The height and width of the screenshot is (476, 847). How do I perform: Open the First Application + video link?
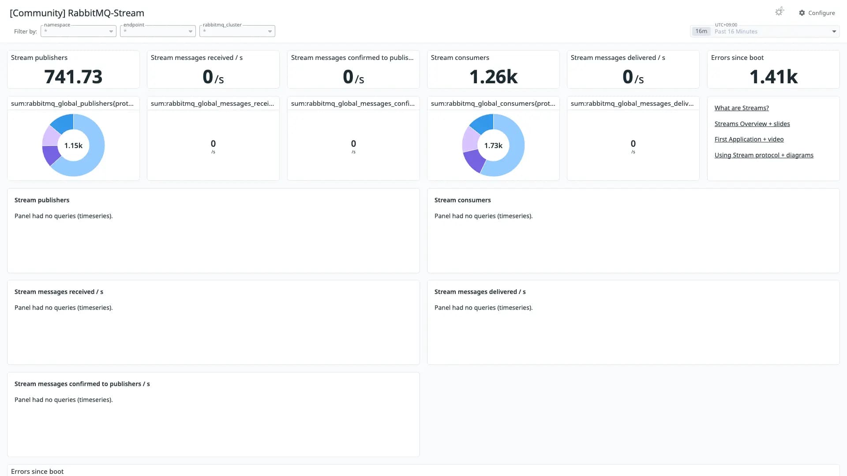click(x=749, y=139)
